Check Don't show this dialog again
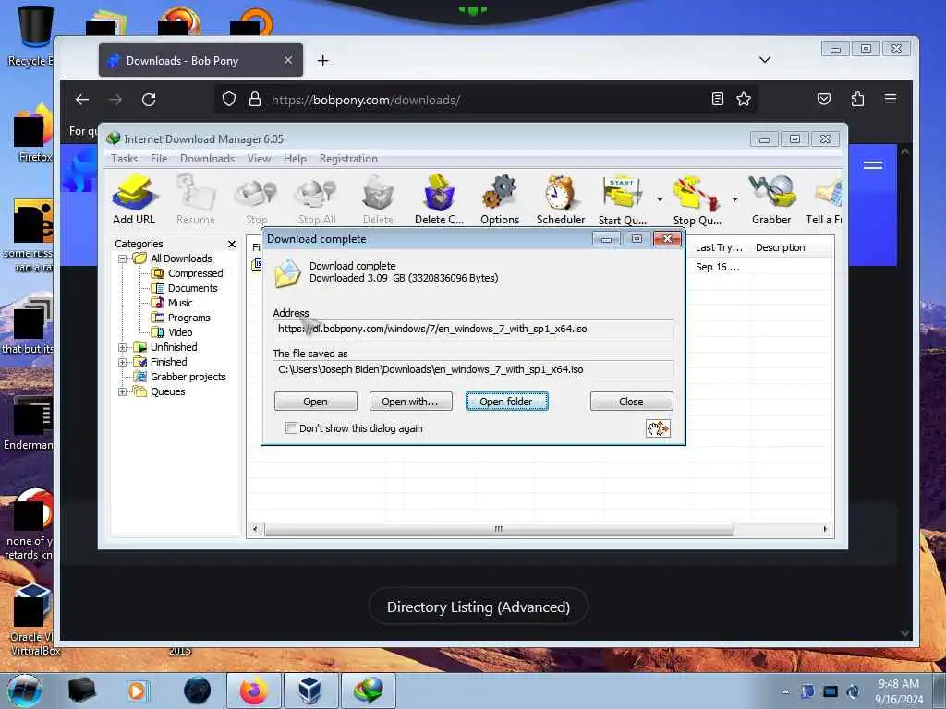Screen dimensions: 946x709 pos(291,428)
